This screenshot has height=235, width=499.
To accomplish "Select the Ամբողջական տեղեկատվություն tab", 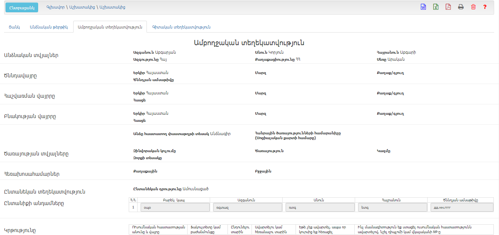I will 110,27.
